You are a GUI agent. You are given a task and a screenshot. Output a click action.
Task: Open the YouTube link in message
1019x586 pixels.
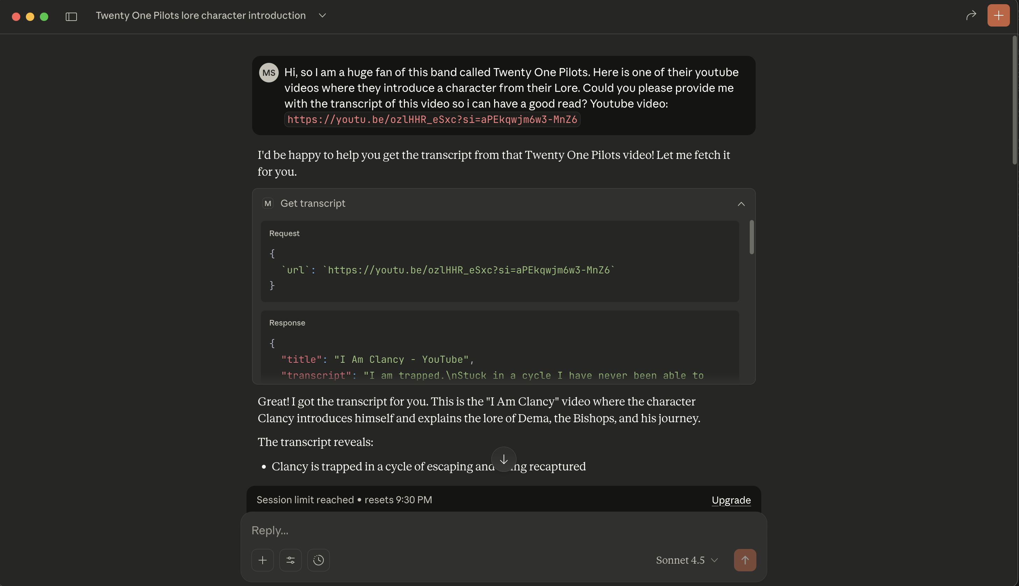[432, 119]
